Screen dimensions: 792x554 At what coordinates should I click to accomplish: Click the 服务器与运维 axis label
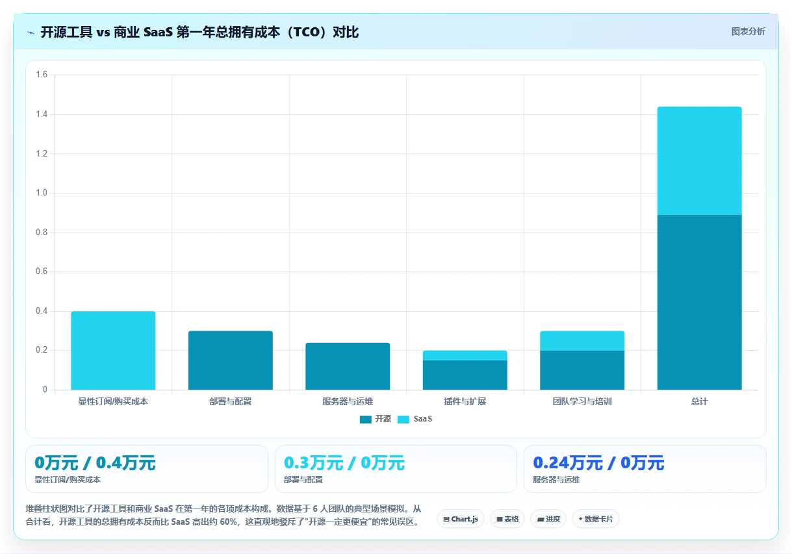click(348, 401)
